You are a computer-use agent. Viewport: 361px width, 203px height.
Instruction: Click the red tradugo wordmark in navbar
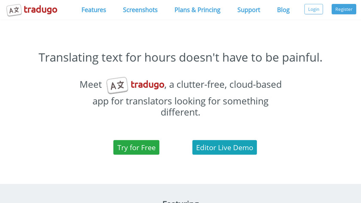pos(41,9)
